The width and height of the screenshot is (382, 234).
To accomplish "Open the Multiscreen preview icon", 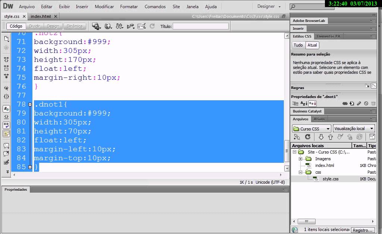I will [96, 26].
